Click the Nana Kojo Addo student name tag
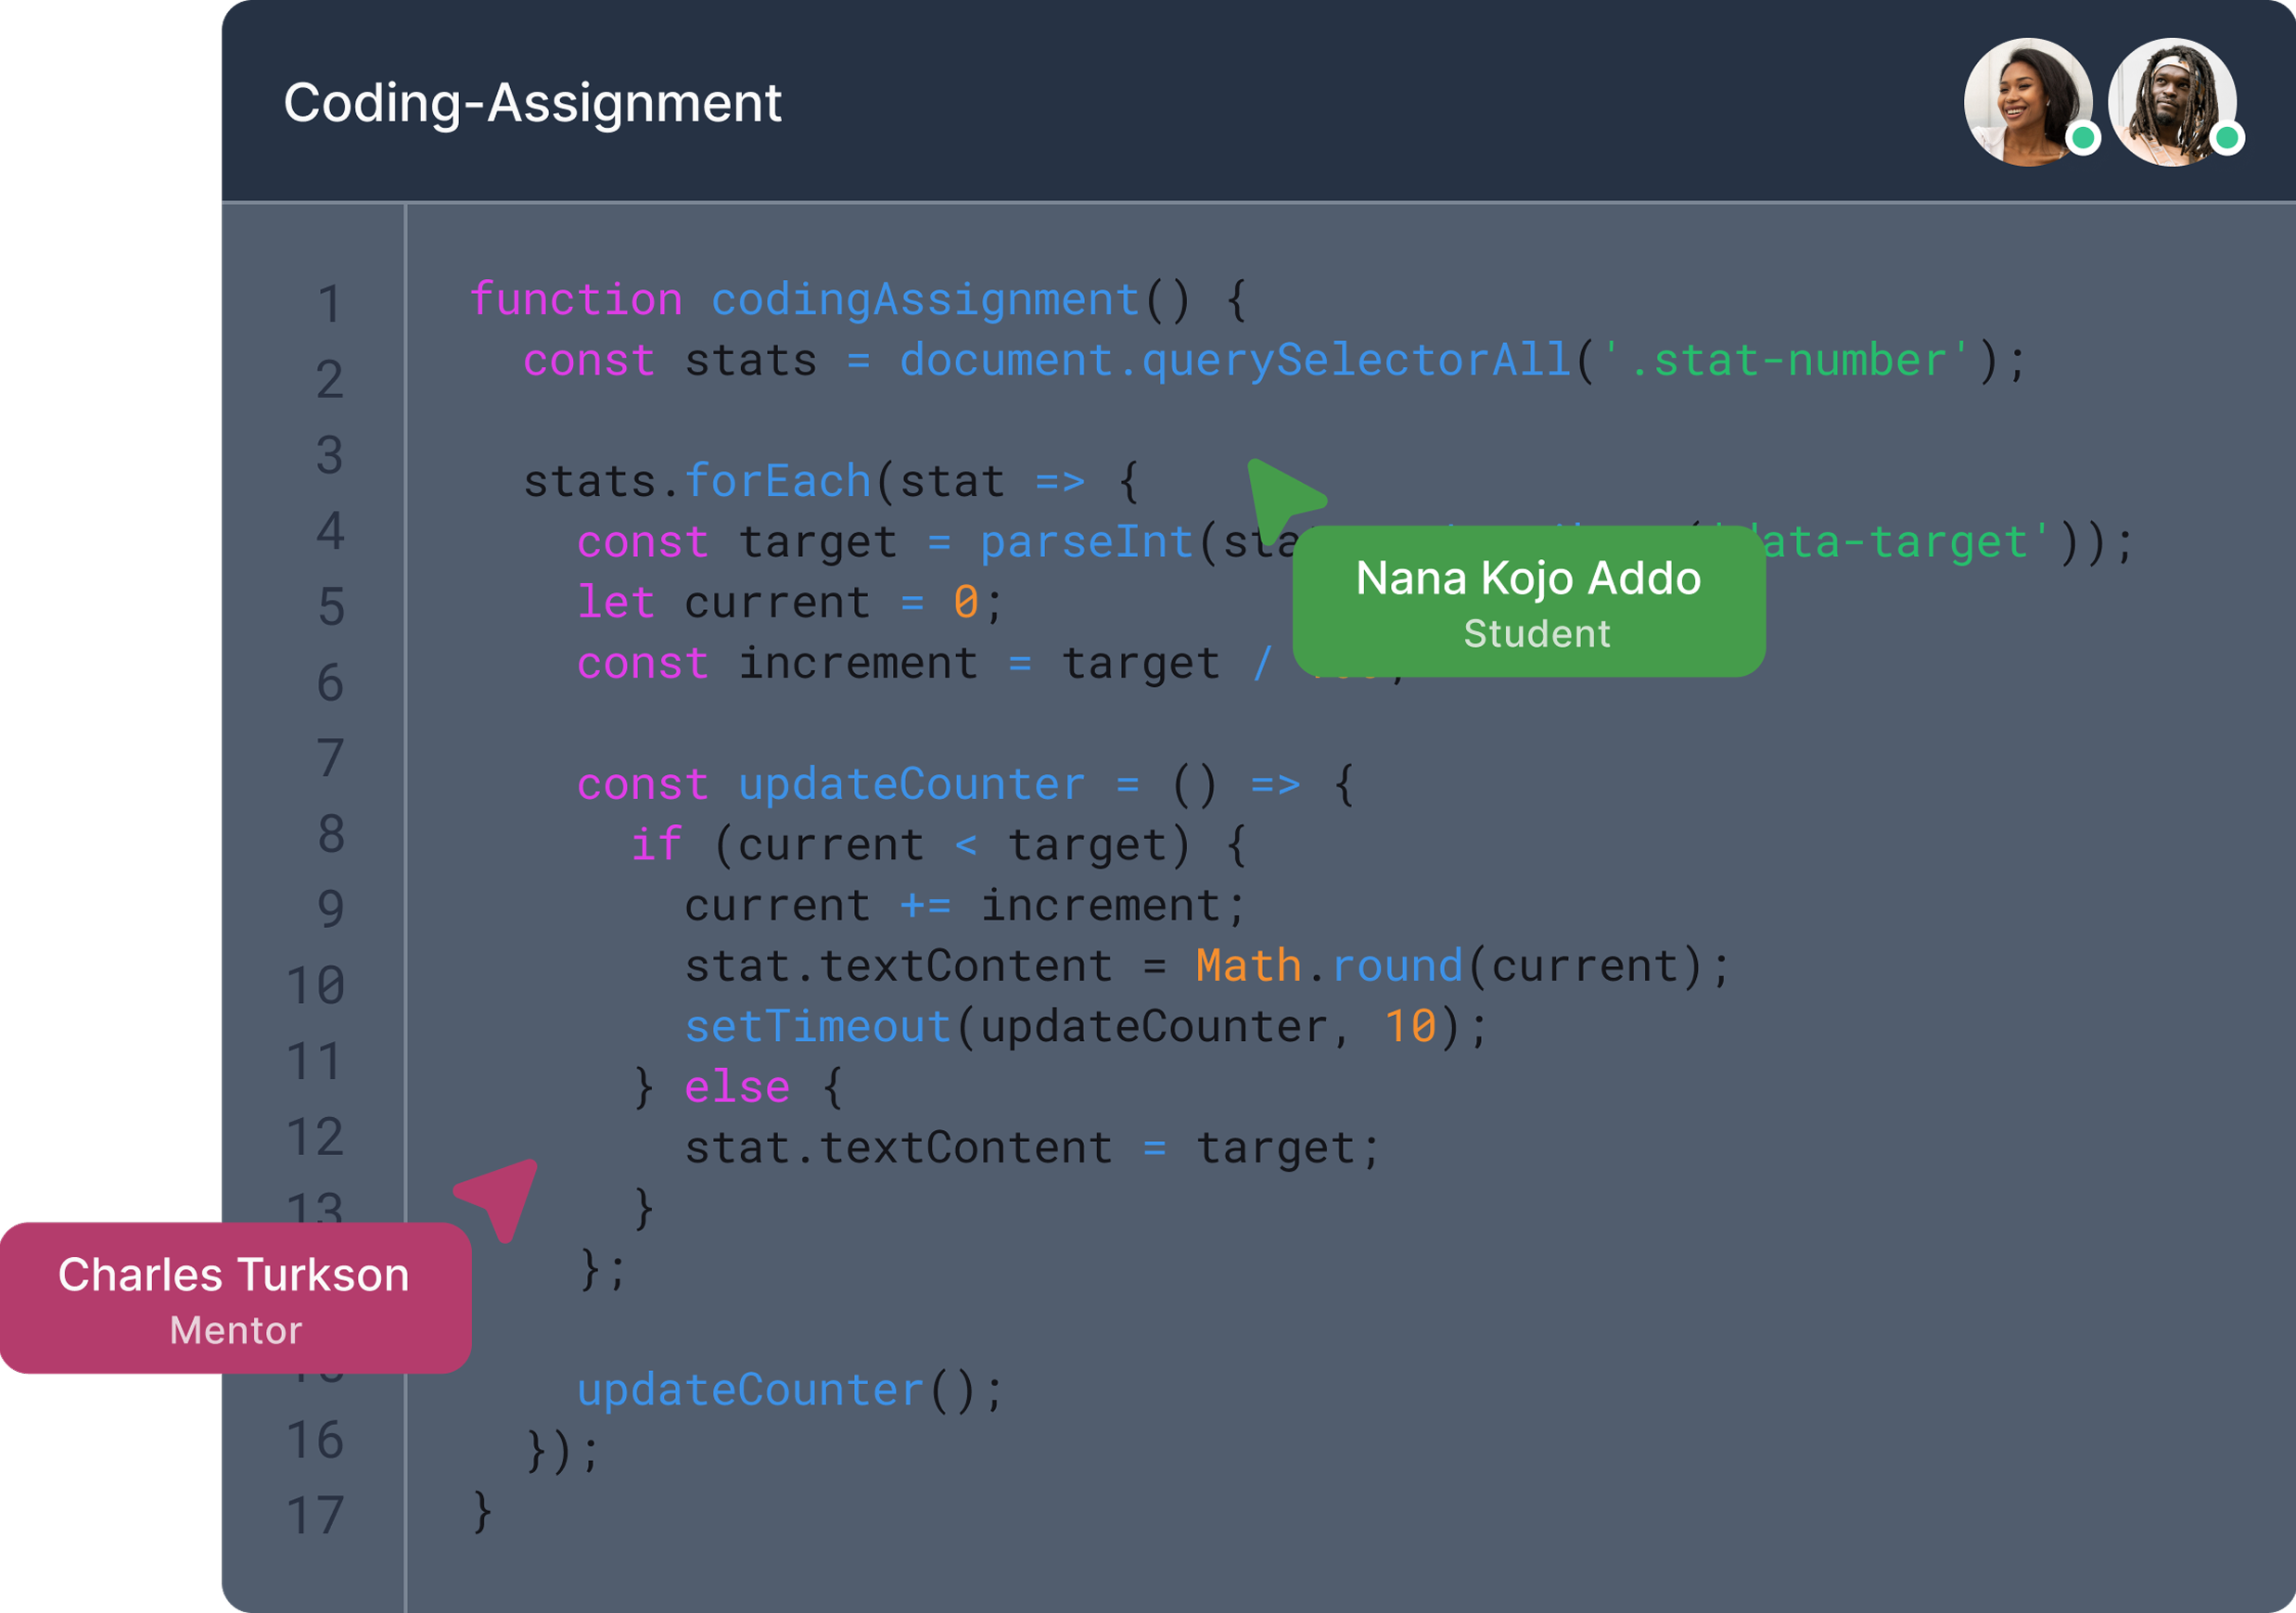 click(x=1528, y=603)
